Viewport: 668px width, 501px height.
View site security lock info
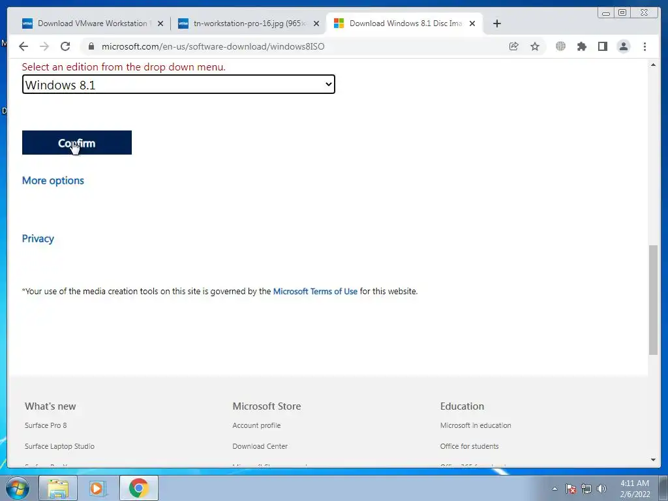(x=91, y=46)
